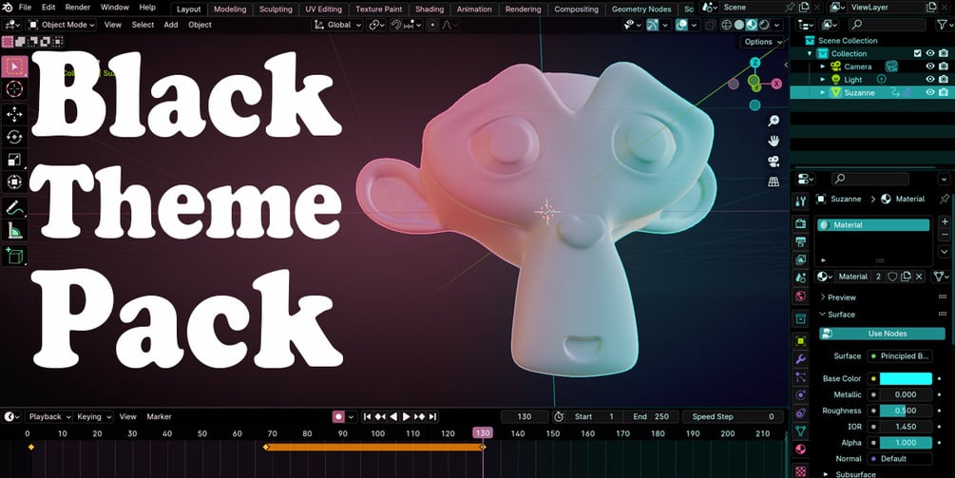Click the Principled B... surface shader button
Screen dimensions: 955x478
[x=899, y=356]
